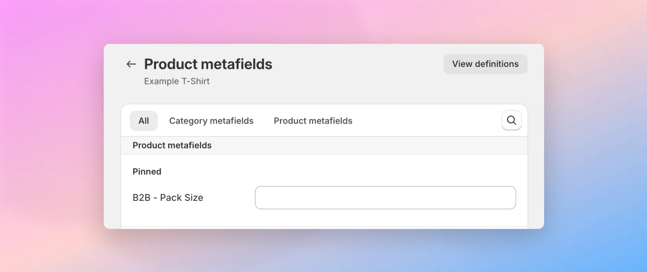Click the Product metafields section header row

[324, 145]
